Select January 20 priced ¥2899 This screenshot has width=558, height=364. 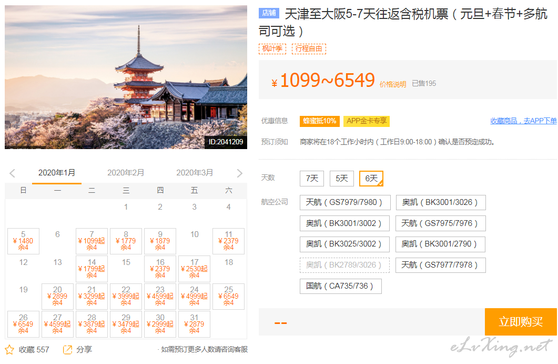58,296
